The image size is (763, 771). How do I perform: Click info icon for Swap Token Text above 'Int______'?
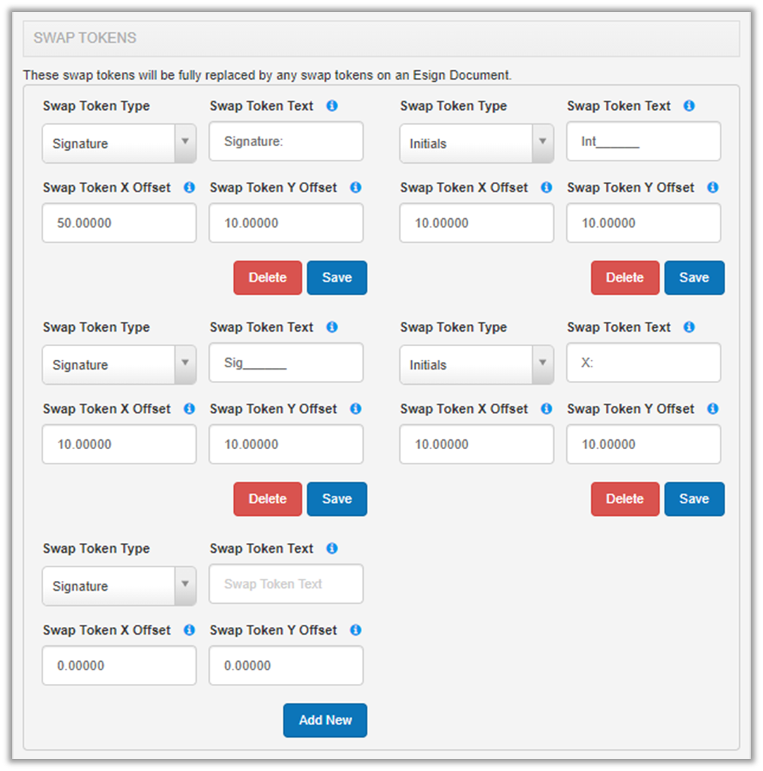(689, 106)
